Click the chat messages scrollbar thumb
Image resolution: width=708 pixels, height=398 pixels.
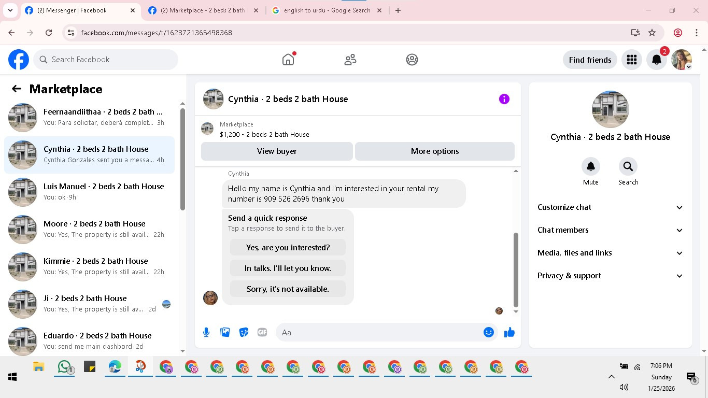click(516, 270)
